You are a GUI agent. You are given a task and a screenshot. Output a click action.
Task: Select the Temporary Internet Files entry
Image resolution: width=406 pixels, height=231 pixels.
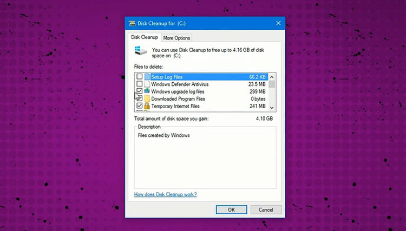point(201,106)
